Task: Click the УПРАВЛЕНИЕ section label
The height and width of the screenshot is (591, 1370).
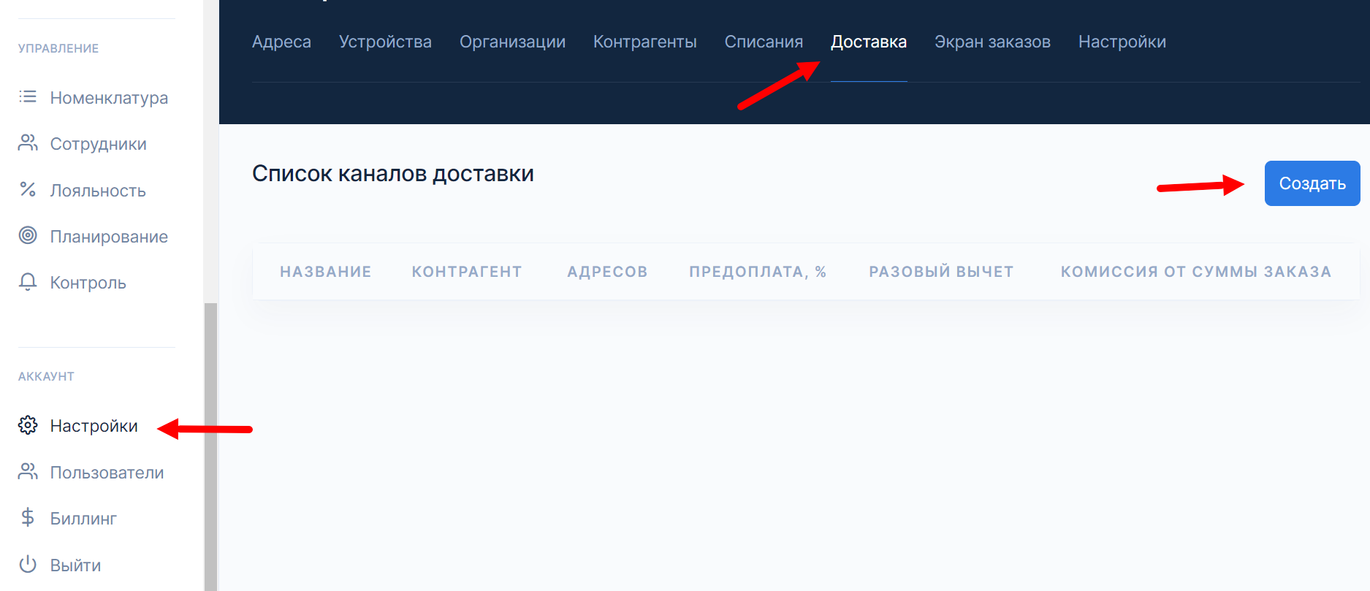Action: (x=58, y=48)
